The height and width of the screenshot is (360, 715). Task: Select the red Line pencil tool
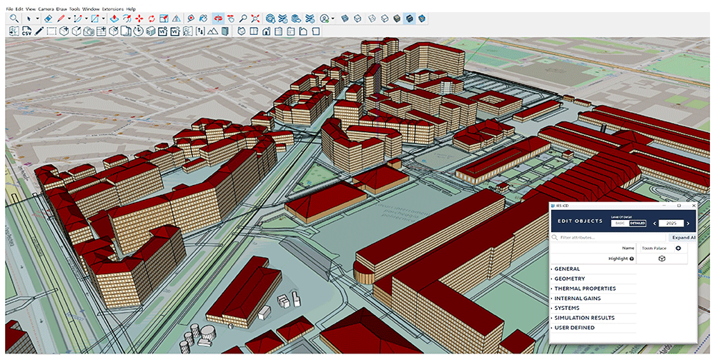61,19
